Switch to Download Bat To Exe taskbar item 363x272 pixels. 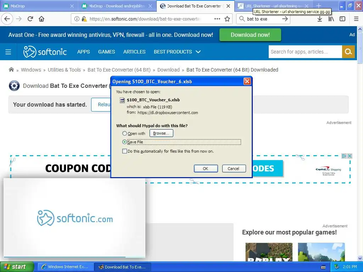(x=122, y=267)
